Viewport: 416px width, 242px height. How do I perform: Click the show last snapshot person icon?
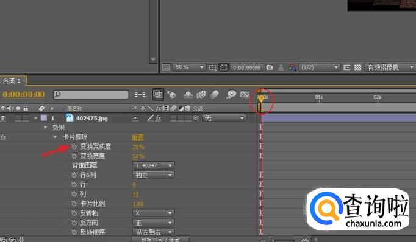tap(281, 67)
